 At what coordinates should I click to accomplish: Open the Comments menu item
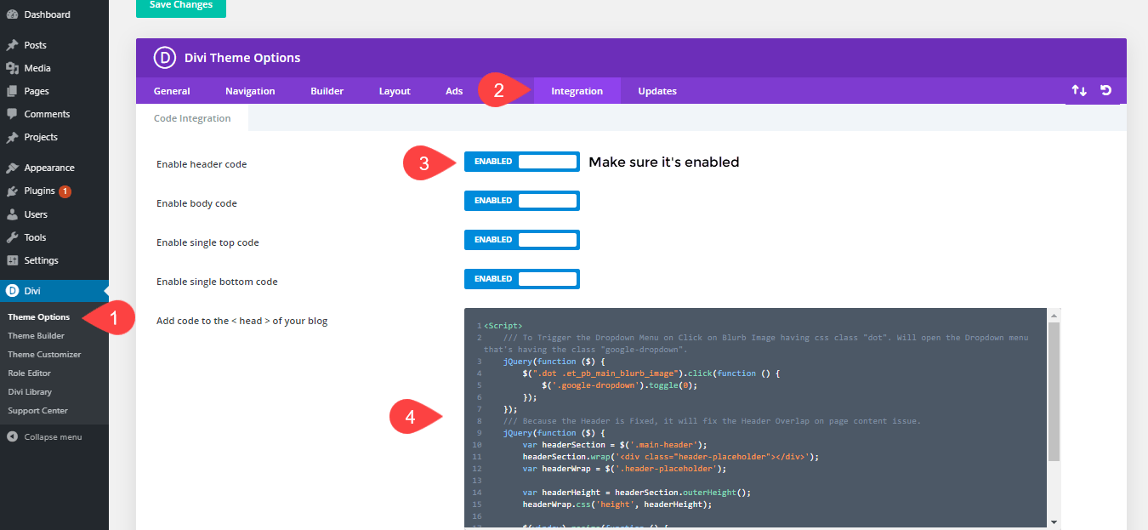pyautogui.click(x=54, y=114)
